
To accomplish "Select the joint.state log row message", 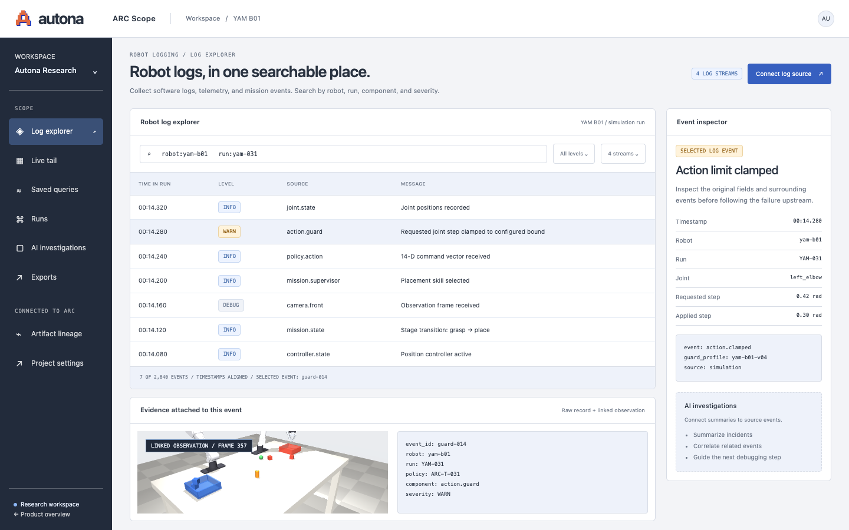I will coord(435,208).
